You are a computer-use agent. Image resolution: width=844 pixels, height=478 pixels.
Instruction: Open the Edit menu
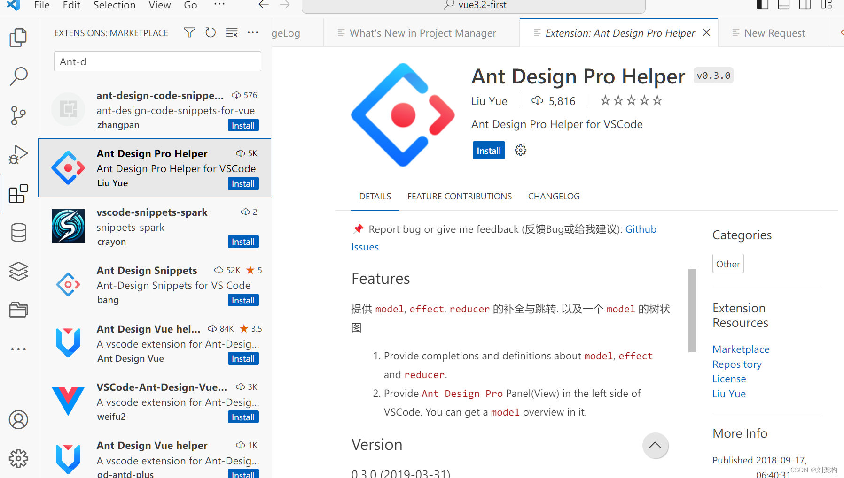(x=71, y=5)
